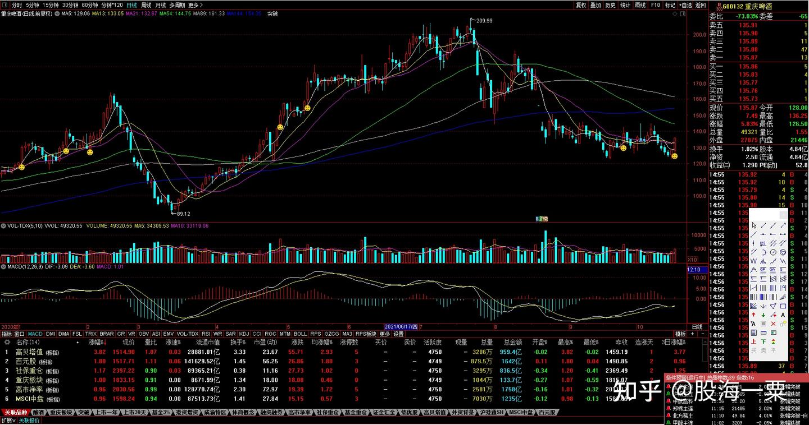Open the 多周期 multi-period view
The height and width of the screenshot is (425, 809).
pyautogui.click(x=177, y=5)
